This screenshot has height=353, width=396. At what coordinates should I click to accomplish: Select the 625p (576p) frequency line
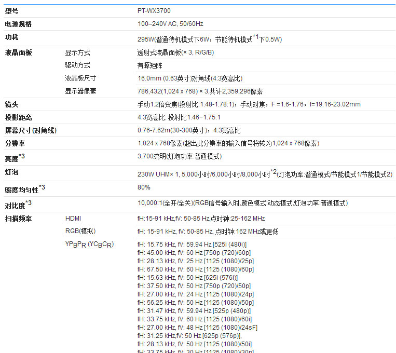coord(189,336)
